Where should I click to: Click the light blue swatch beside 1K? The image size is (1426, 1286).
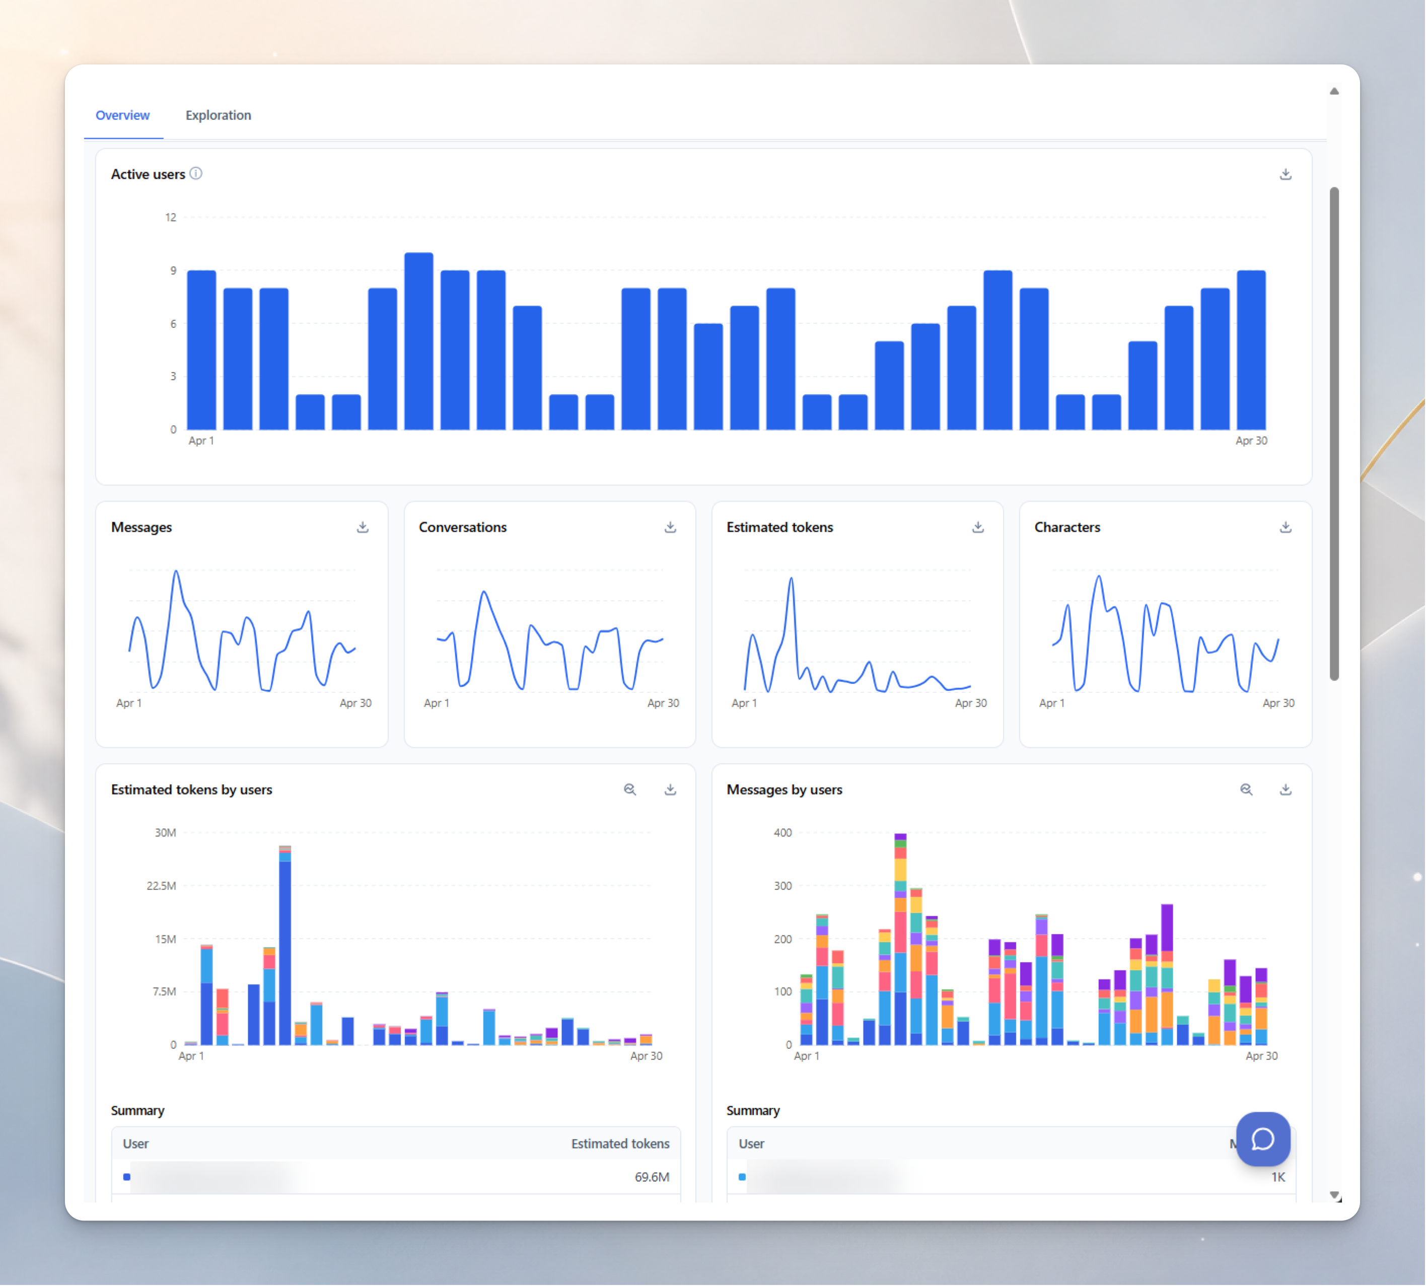(x=742, y=1176)
